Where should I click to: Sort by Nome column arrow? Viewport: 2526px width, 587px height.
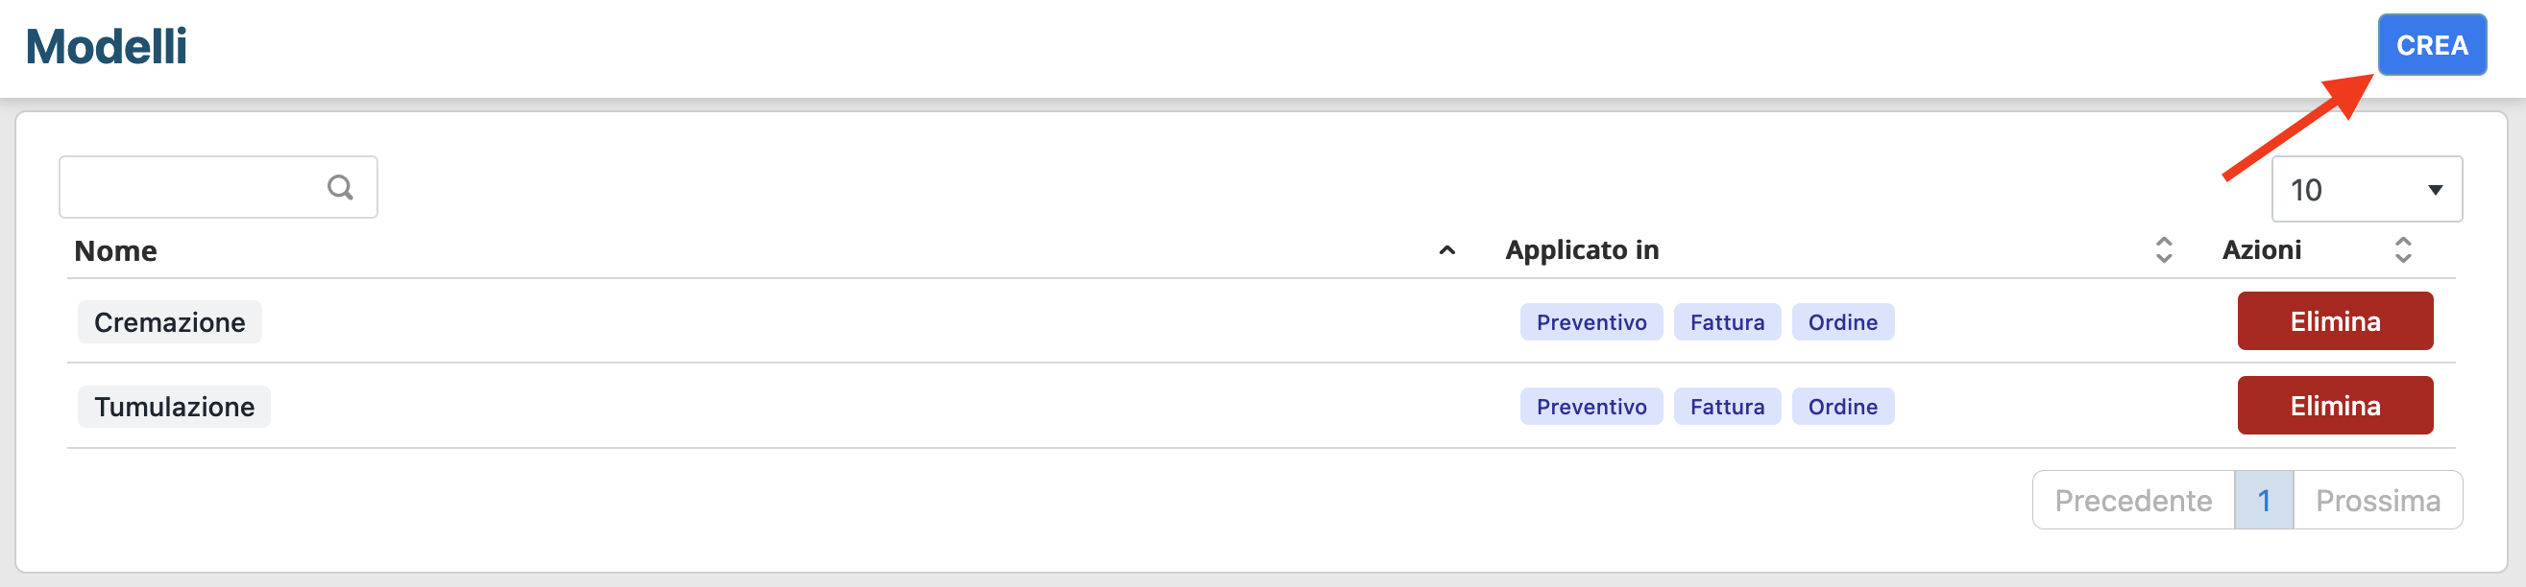click(1446, 251)
